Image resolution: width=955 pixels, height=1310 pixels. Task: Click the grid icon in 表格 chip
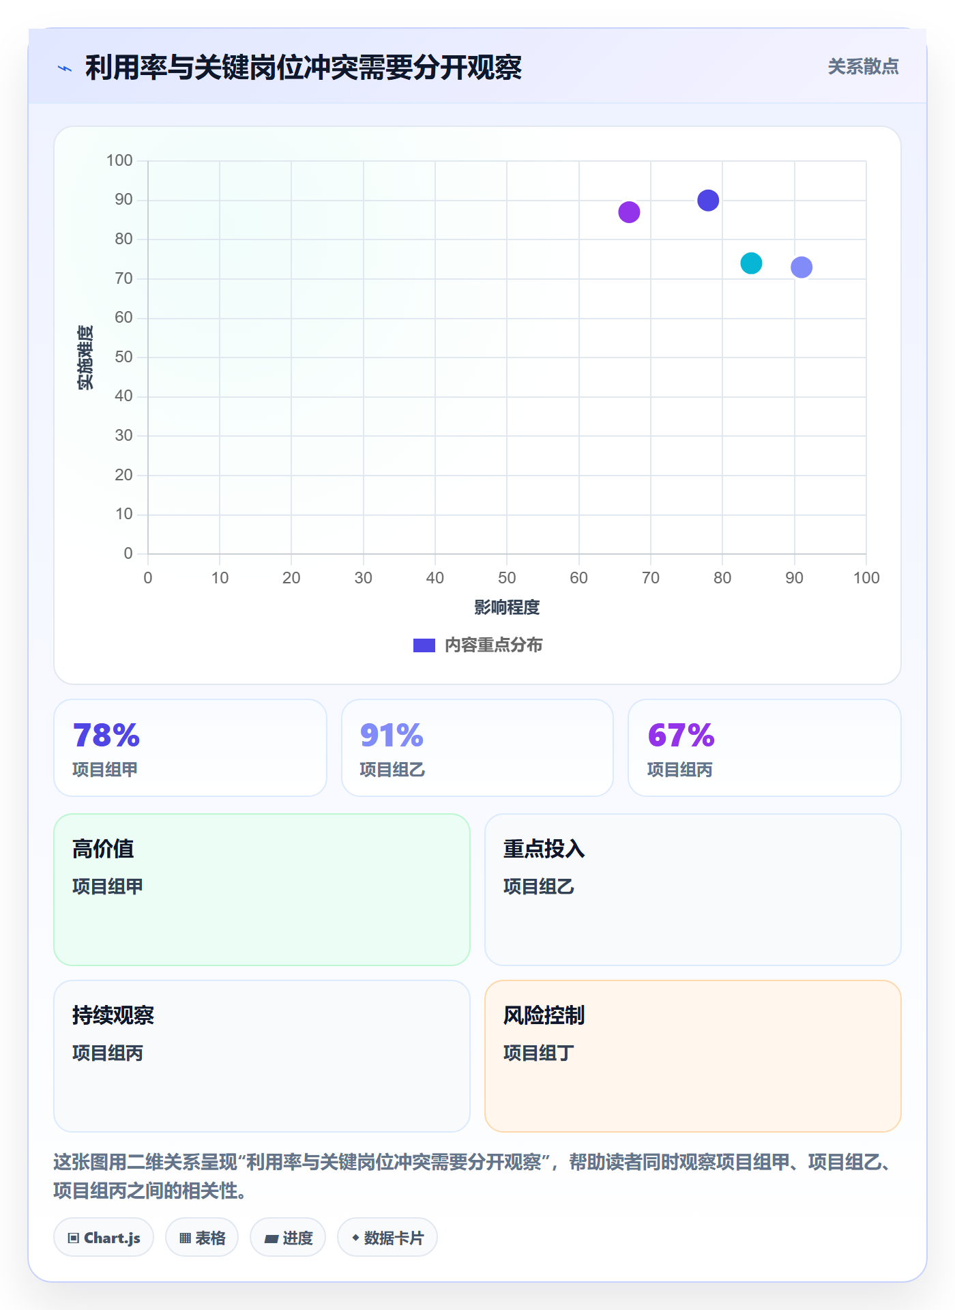pos(185,1238)
